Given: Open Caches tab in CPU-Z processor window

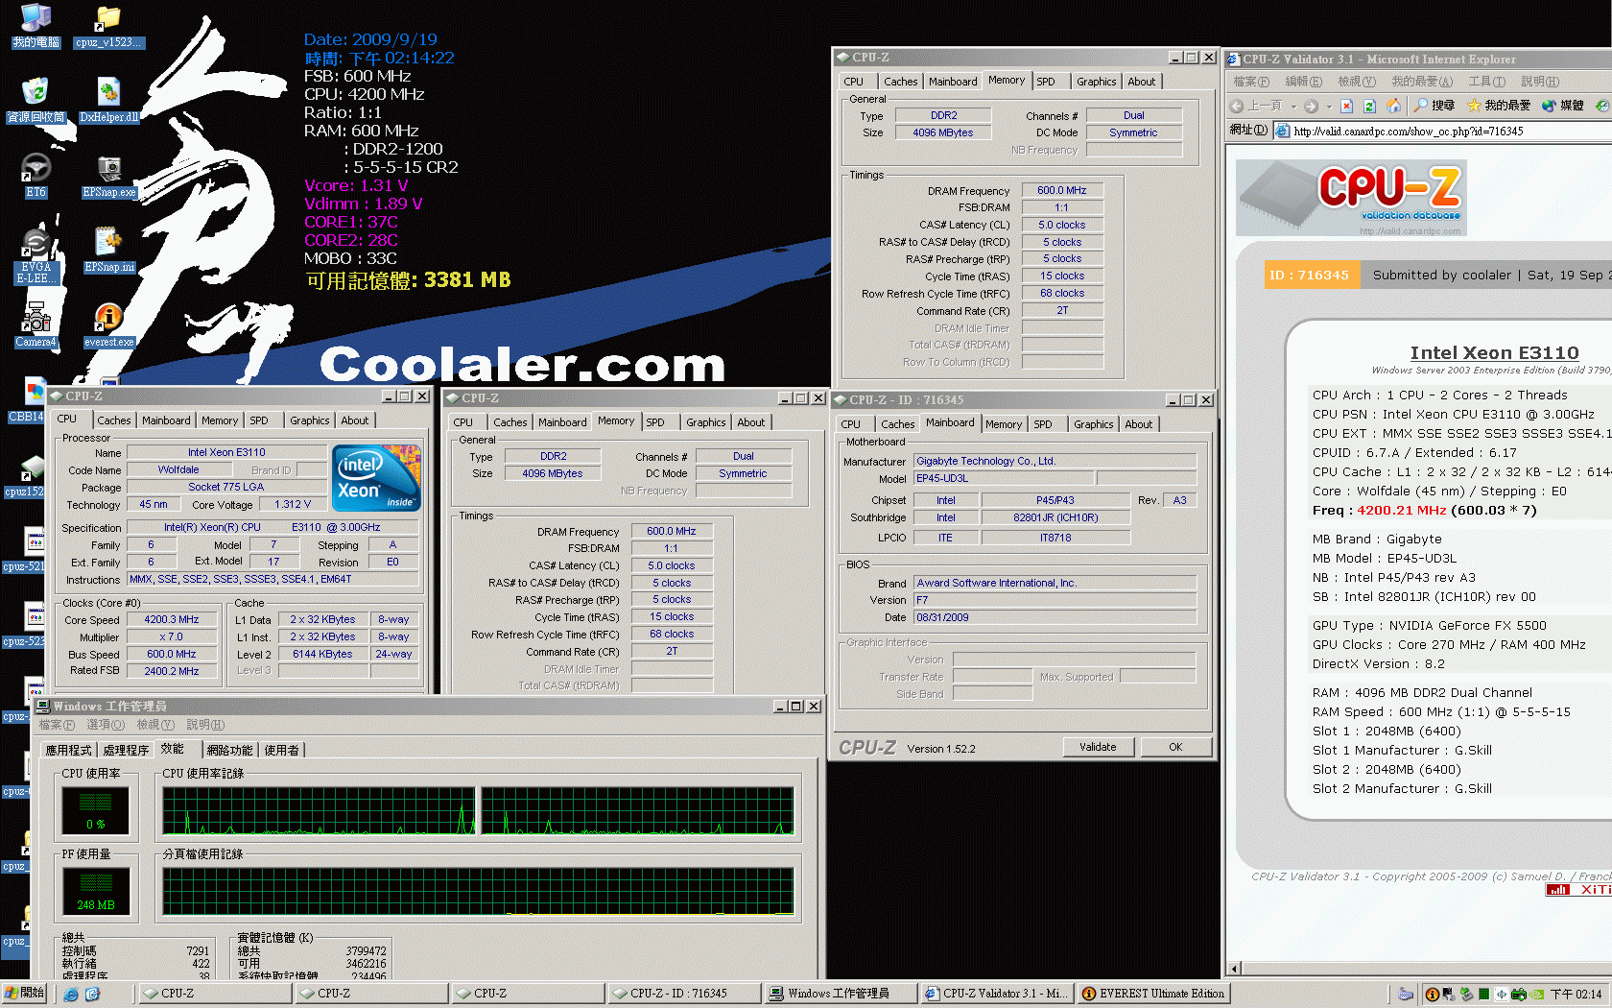Looking at the screenshot, I should [114, 420].
